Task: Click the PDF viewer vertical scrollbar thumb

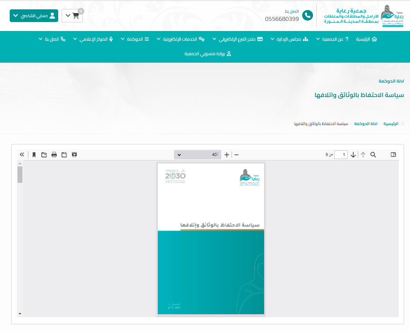Action: coord(20,175)
